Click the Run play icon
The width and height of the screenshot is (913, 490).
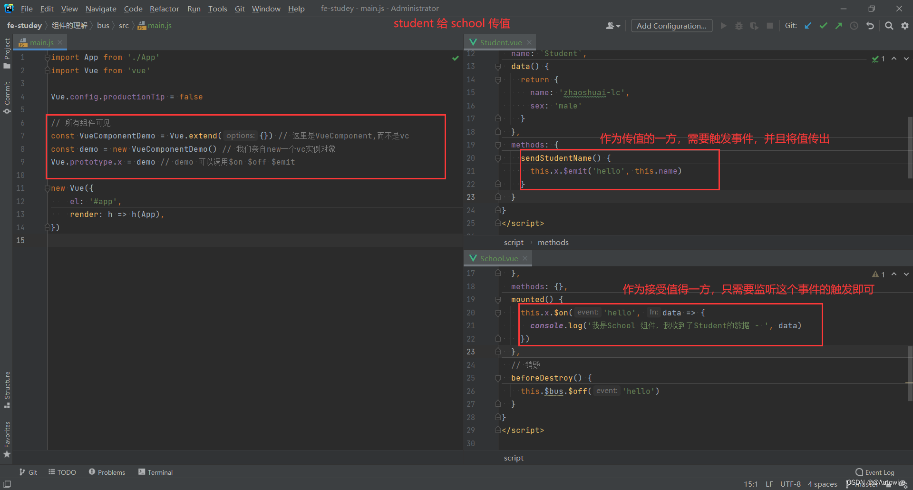(x=723, y=26)
